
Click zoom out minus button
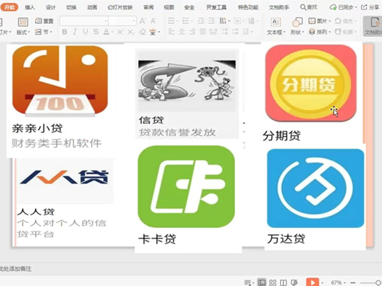[x=353, y=283]
